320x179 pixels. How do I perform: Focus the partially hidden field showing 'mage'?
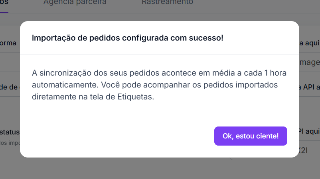[x=310, y=62]
